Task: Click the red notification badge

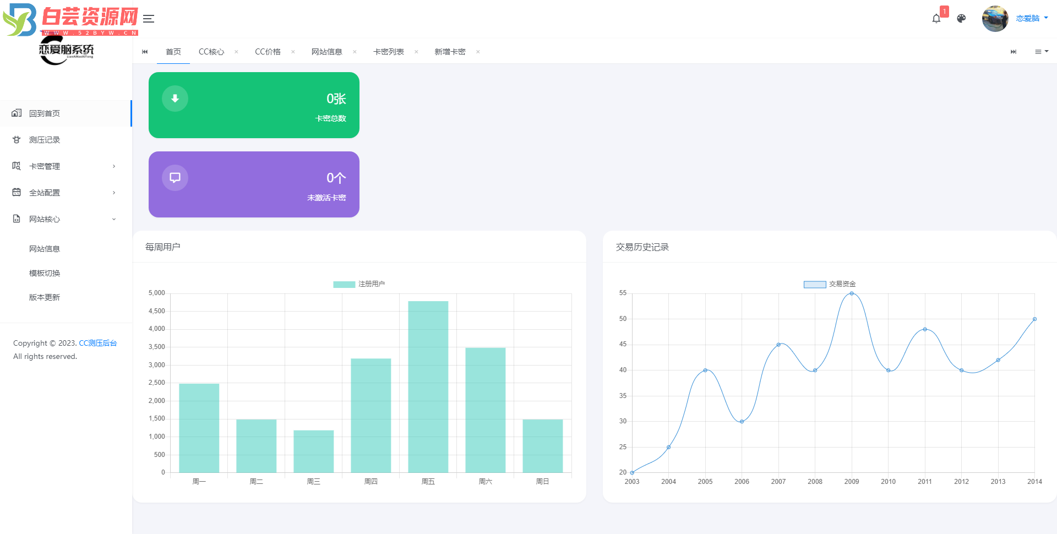Action: pyautogui.click(x=944, y=12)
